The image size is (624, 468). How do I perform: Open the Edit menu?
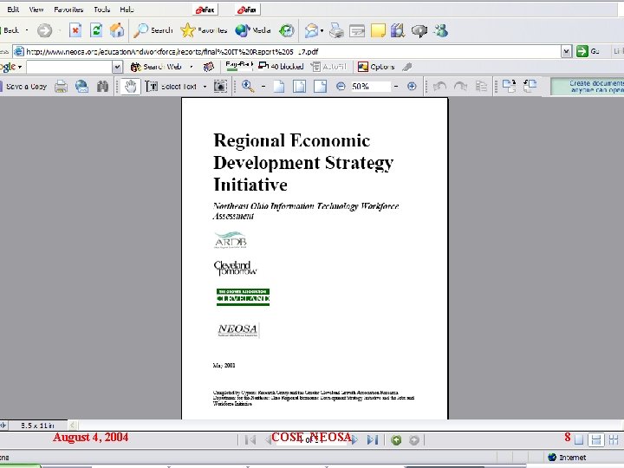click(13, 10)
